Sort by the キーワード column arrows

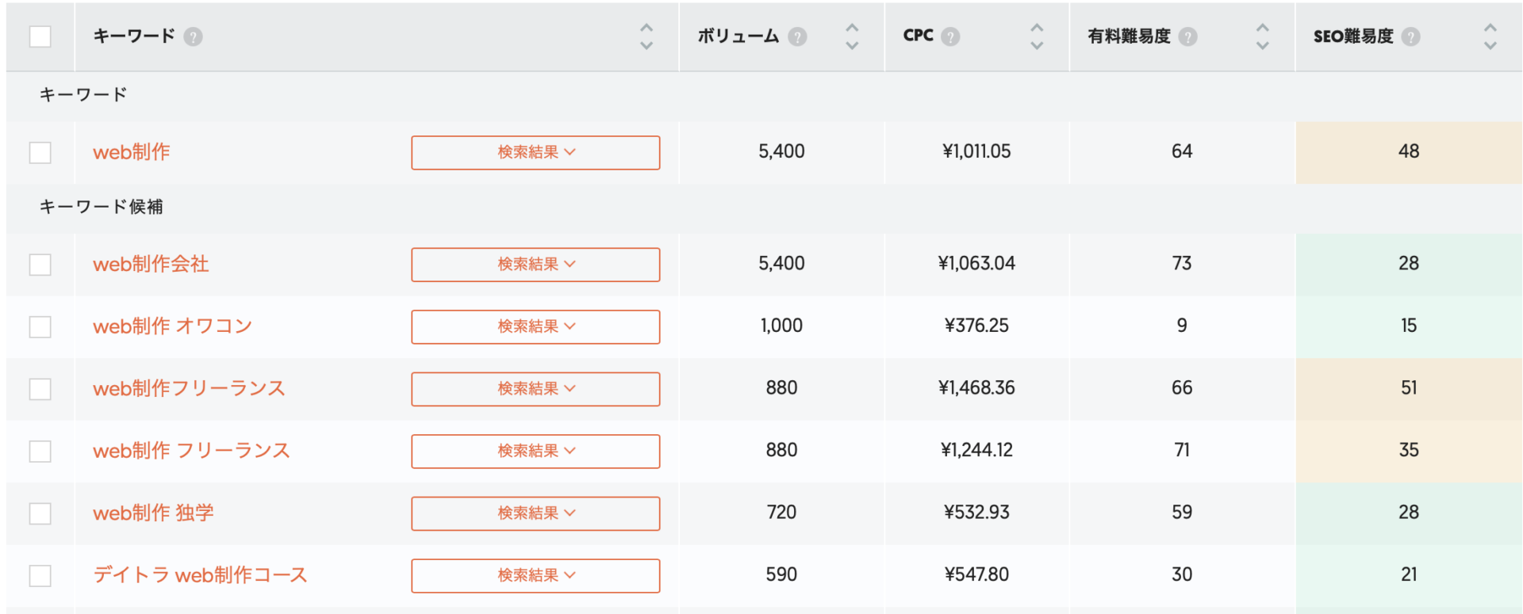coord(646,36)
